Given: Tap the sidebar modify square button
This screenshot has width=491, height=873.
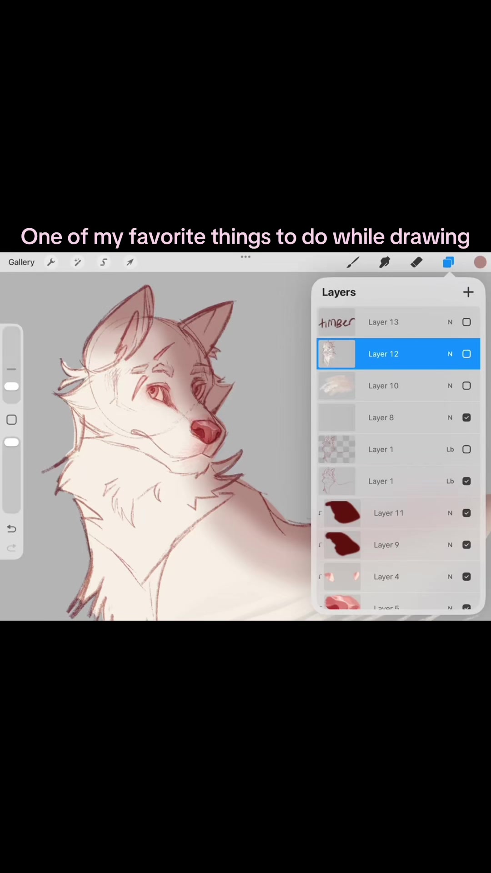Looking at the screenshot, I should [12, 420].
